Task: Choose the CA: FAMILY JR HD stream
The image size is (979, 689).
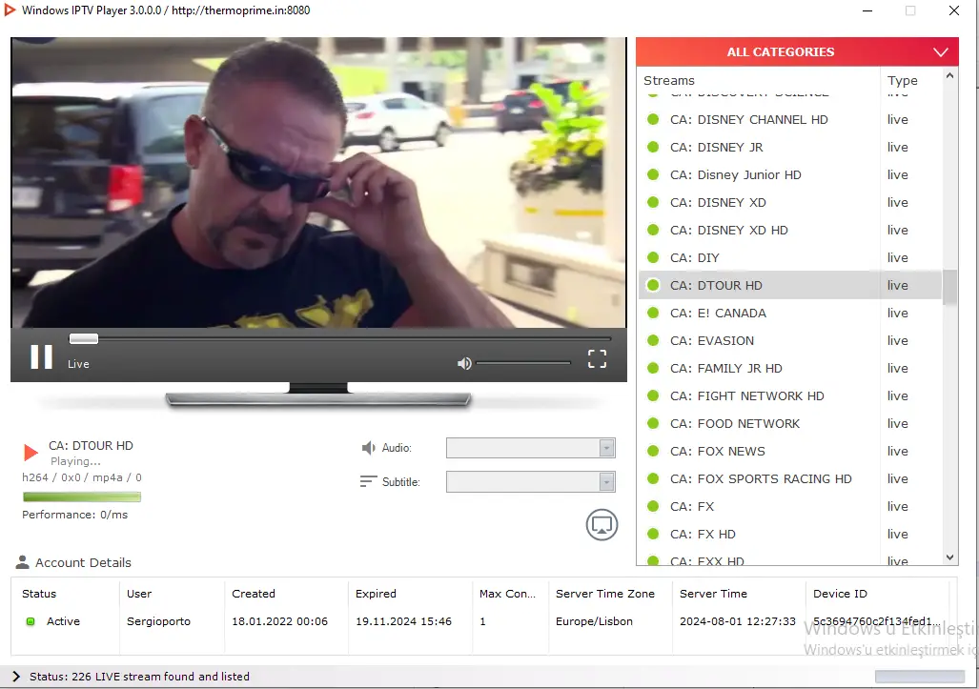Action: 790,368
